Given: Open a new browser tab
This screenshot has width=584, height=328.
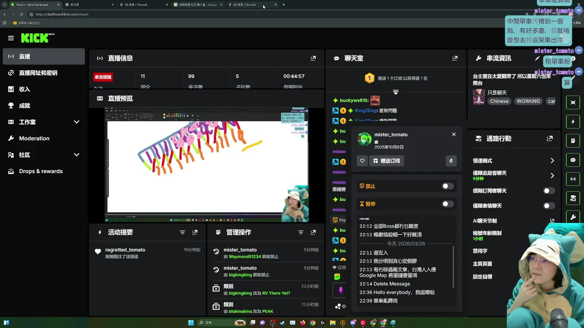Looking at the screenshot, I should pos(284,5).
